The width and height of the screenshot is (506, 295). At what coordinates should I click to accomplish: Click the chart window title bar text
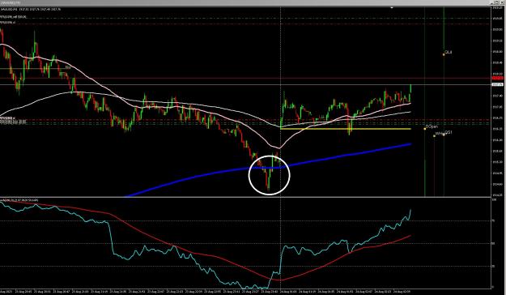pyautogui.click(x=11, y=2)
